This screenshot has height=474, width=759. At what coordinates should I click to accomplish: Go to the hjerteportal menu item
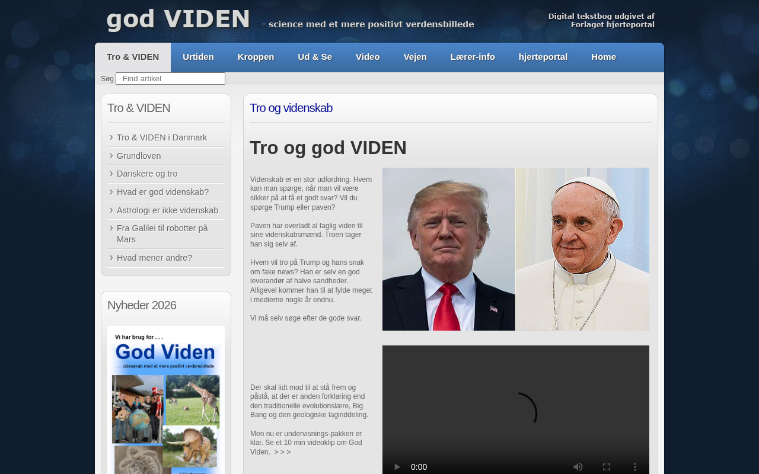(543, 57)
